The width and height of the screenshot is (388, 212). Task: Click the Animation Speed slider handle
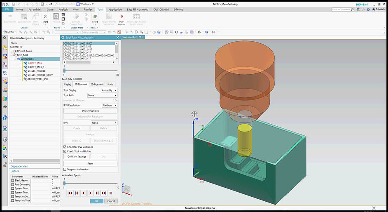[x=64, y=183]
